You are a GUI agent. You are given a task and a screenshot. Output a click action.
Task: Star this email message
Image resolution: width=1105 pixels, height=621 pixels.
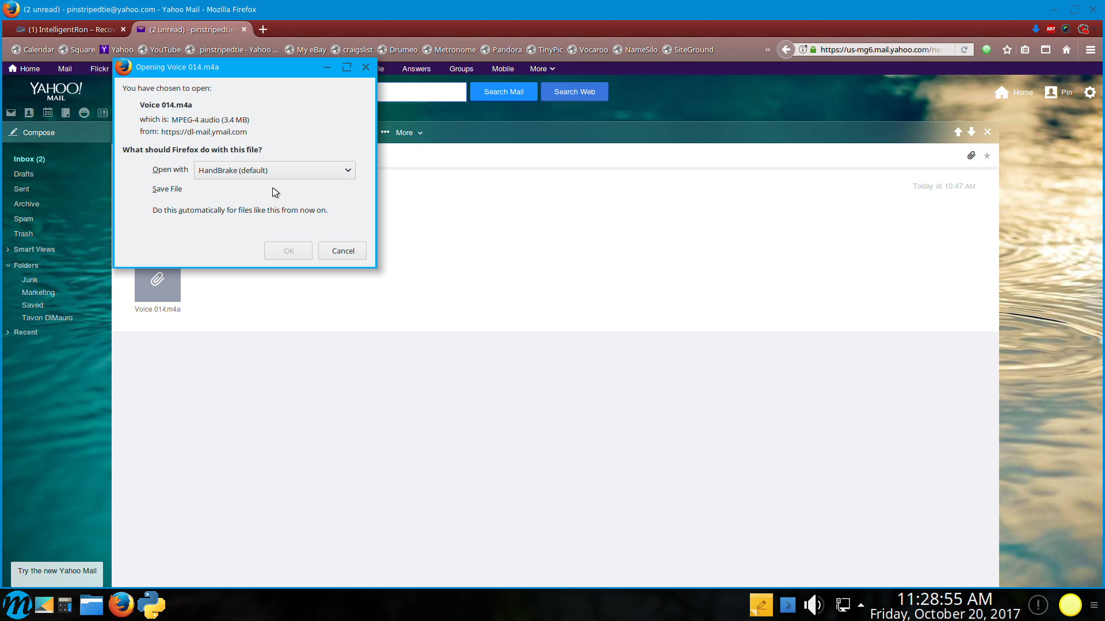pos(987,156)
